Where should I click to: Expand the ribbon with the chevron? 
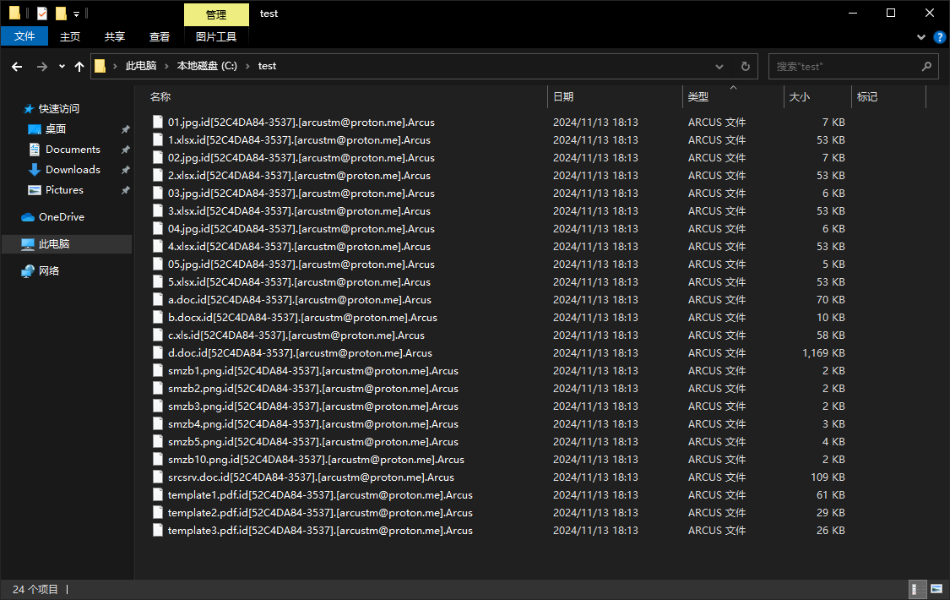[x=921, y=37]
